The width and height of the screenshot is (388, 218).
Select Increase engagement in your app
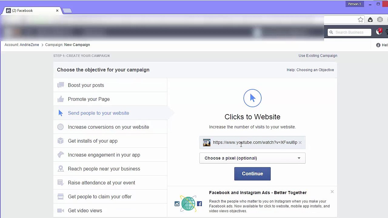110,155
